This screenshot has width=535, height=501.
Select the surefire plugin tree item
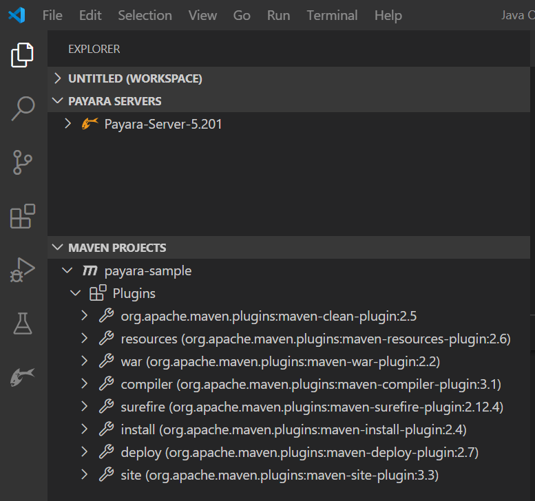pyautogui.click(x=312, y=407)
